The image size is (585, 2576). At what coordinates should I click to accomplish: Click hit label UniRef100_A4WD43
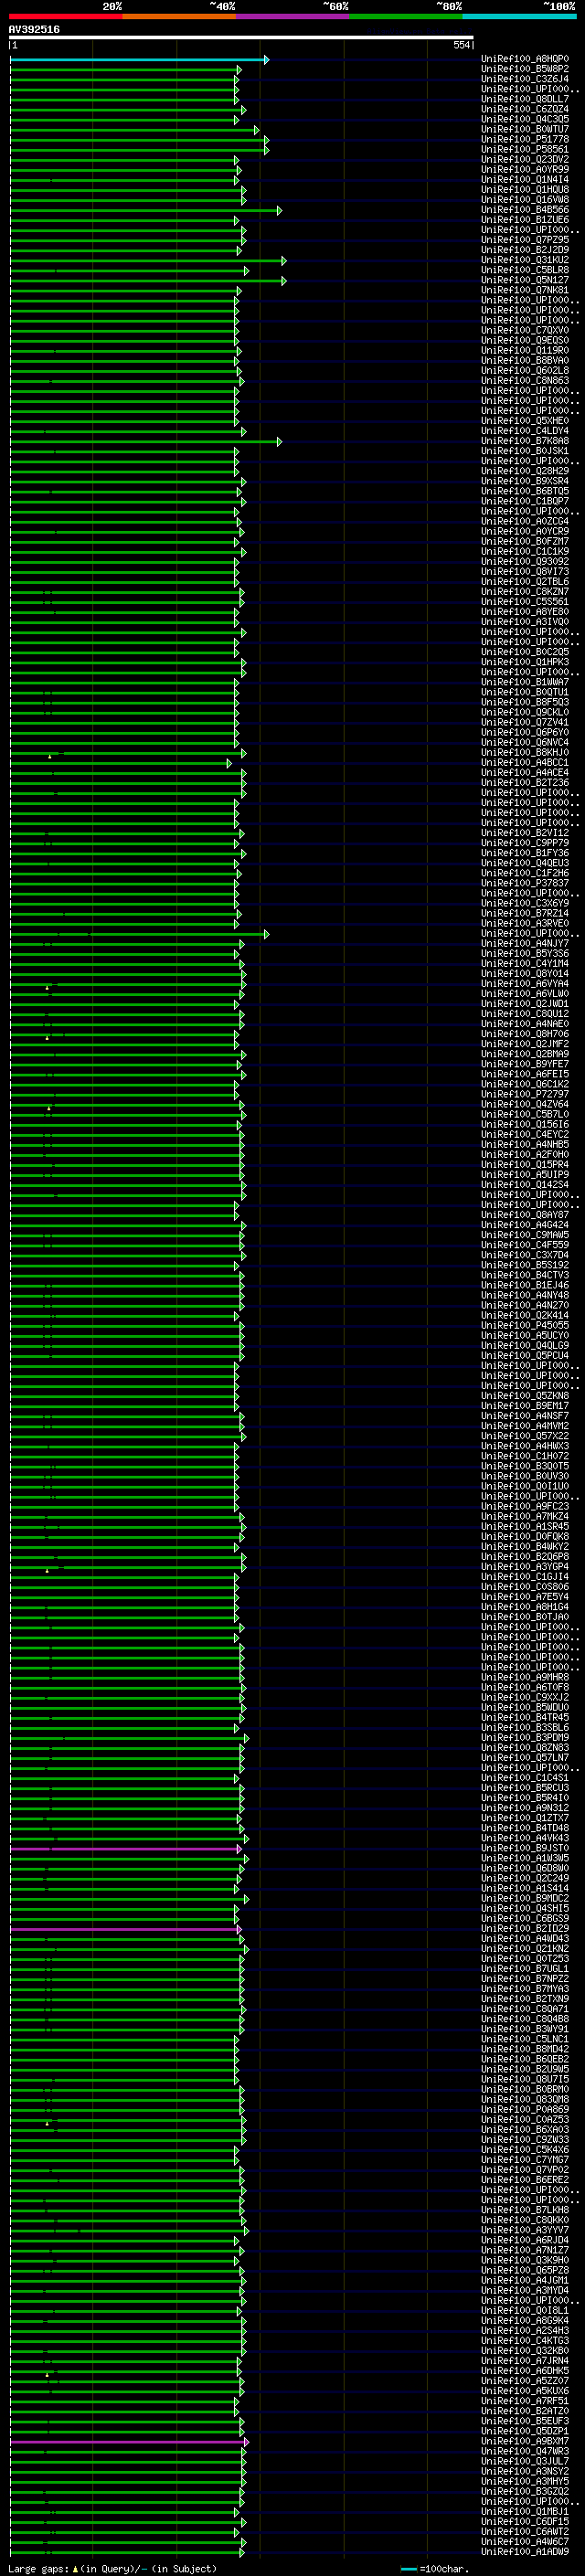pyautogui.click(x=525, y=1938)
